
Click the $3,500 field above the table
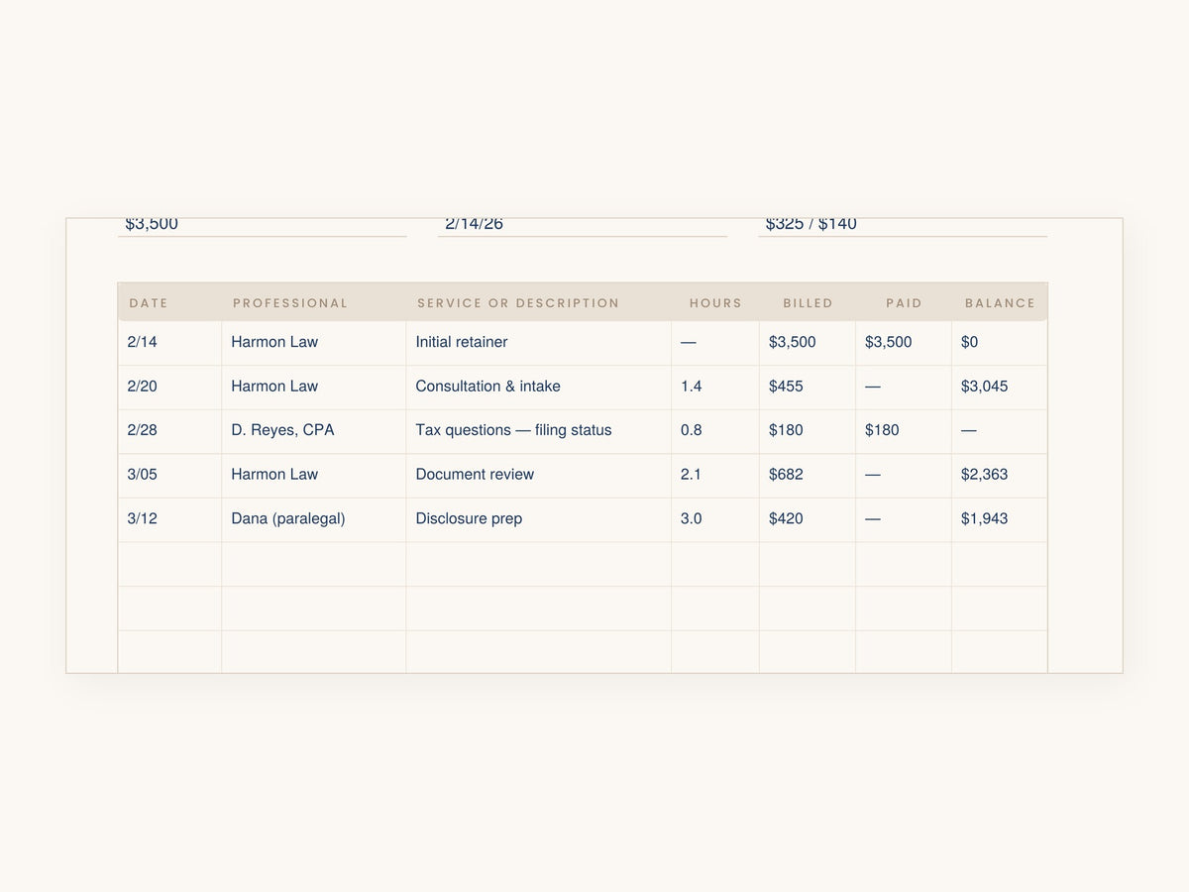[x=263, y=226]
